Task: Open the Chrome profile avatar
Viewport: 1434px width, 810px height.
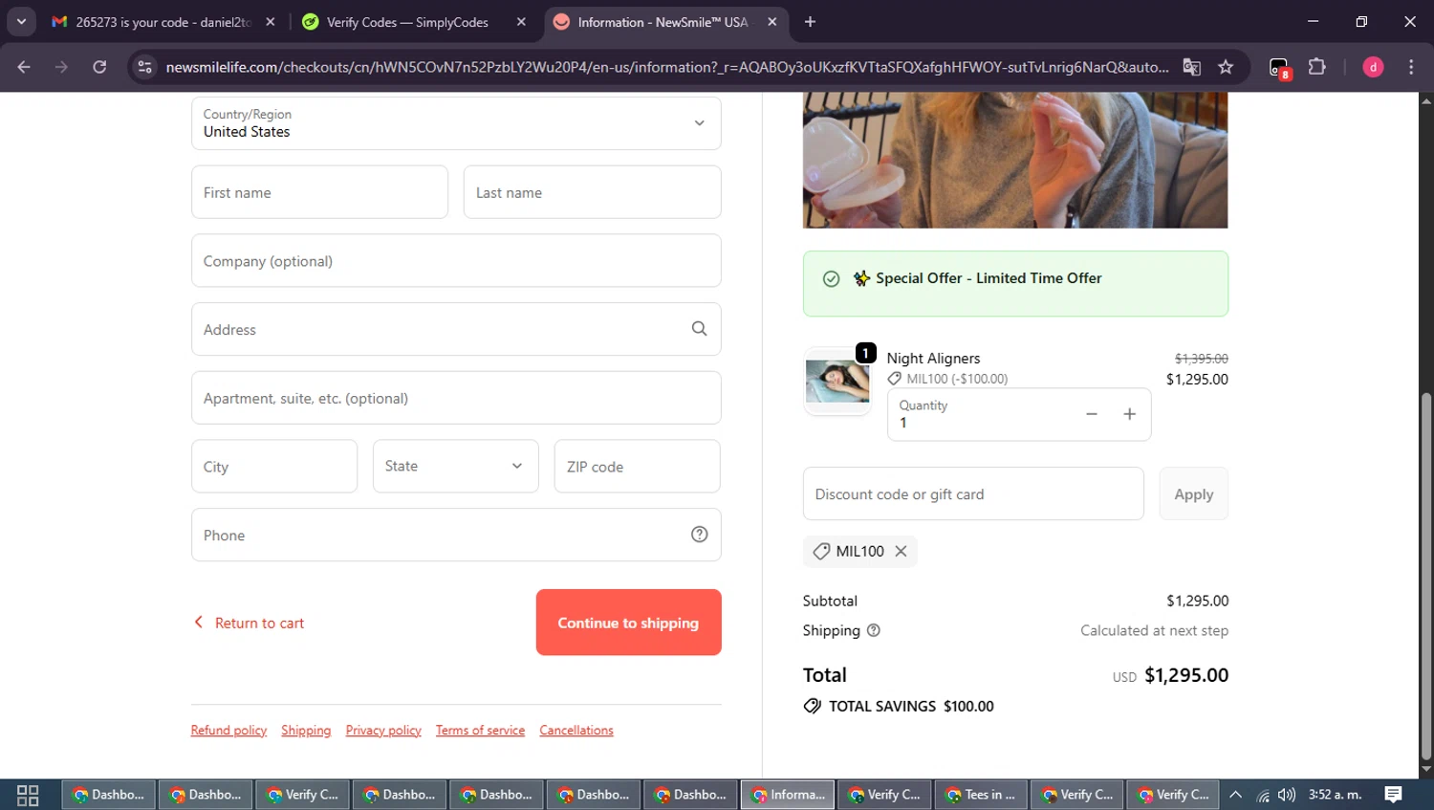Action: [x=1373, y=67]
